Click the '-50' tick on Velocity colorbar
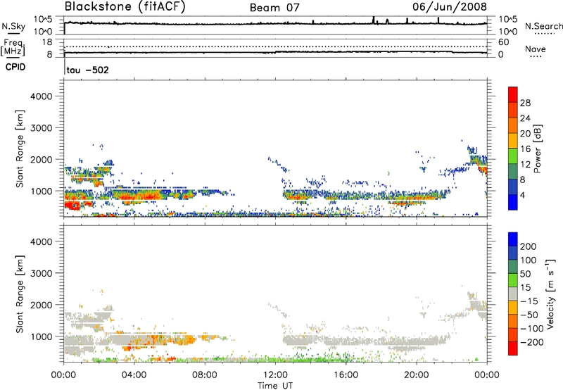This screenshot has width=563, height=390. [530, 315]
